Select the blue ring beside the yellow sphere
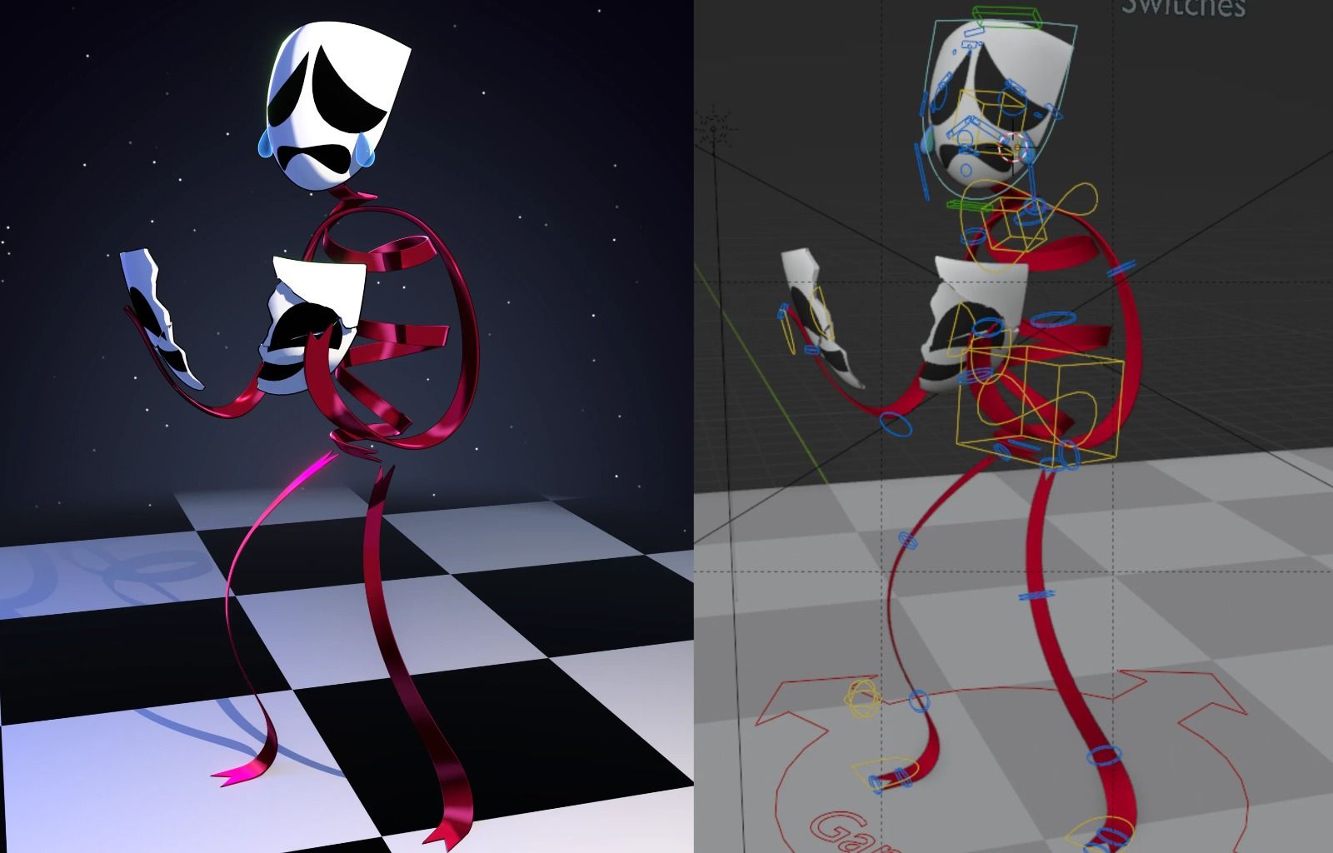Viewport: 1333px width, 853px height. tap(918, 701)
